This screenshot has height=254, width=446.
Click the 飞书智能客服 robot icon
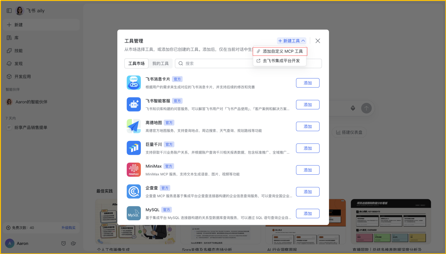click(x=134, y=104)
